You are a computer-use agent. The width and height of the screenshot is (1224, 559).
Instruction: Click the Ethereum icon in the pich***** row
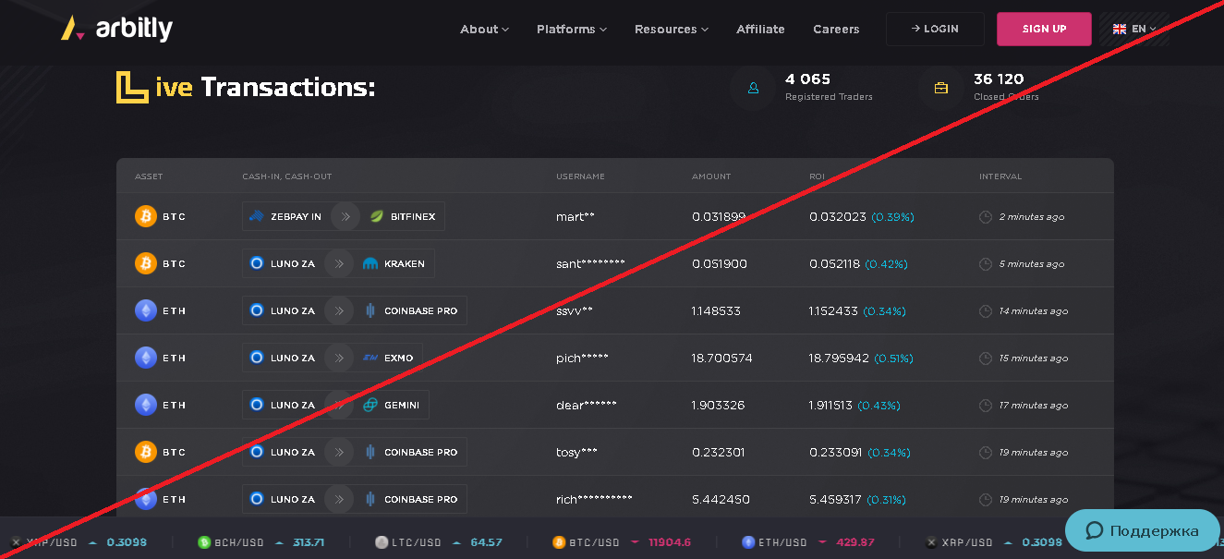tap(146, 358)
